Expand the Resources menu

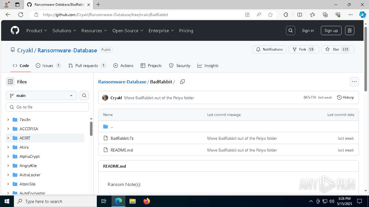point(94,30)
